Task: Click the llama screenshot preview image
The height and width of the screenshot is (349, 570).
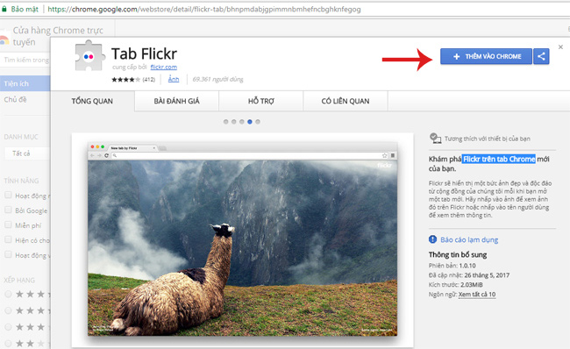Action: [242, 239]
